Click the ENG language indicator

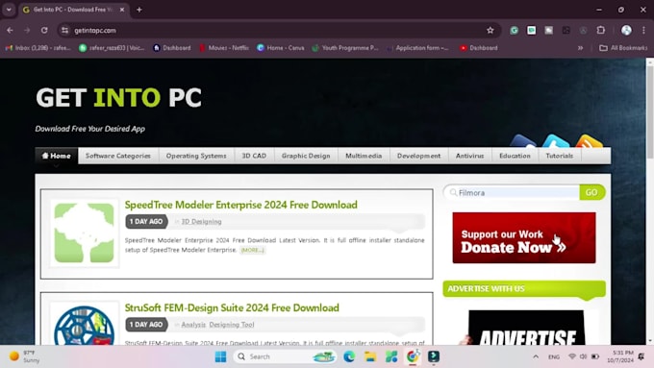click(x=554, y=356)
